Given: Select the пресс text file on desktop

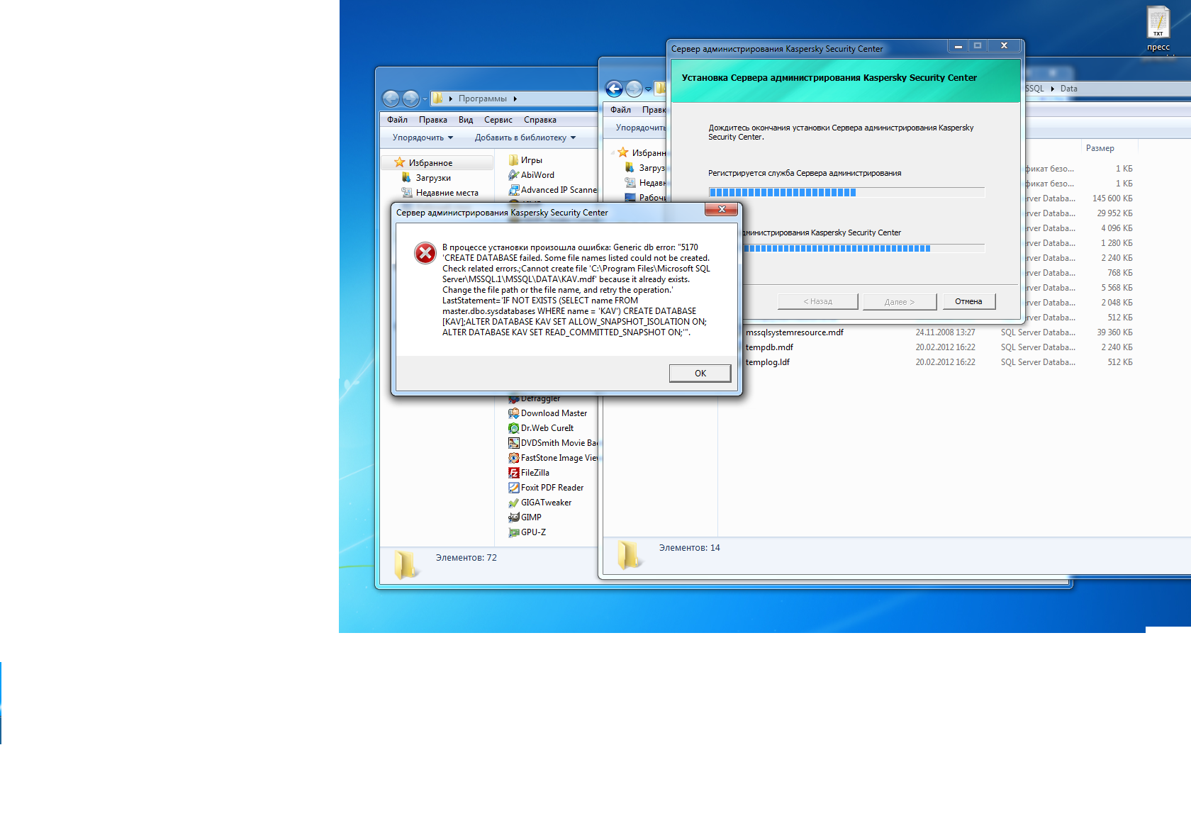Looking at the screenshot, I should tap(1158, 29).
